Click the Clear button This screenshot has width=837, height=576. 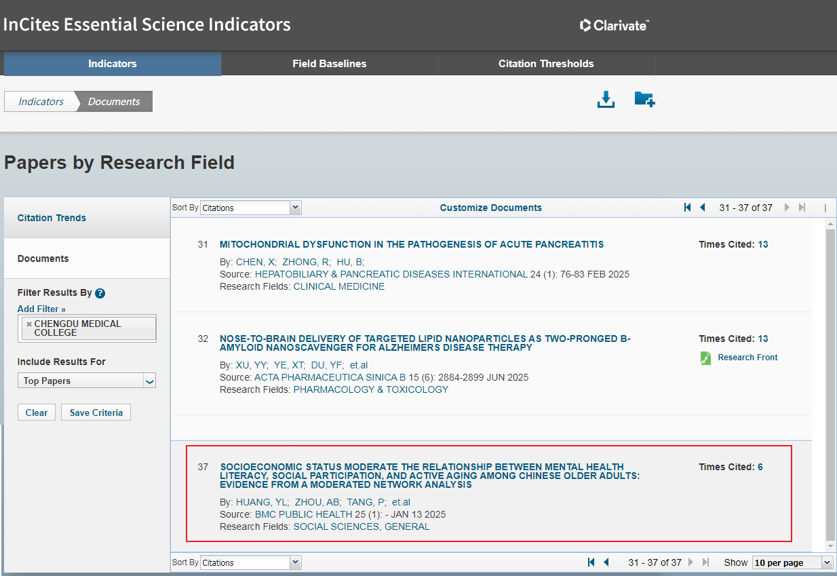click(37, 412)
